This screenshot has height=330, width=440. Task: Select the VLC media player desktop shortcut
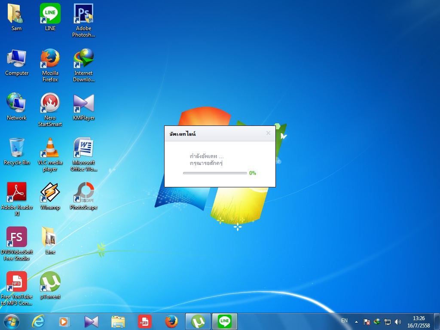click(x=50, y=154)
